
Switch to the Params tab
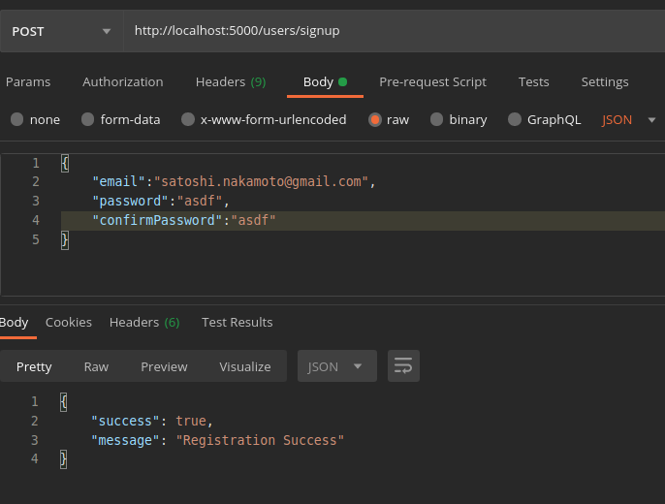click(27, 82)
